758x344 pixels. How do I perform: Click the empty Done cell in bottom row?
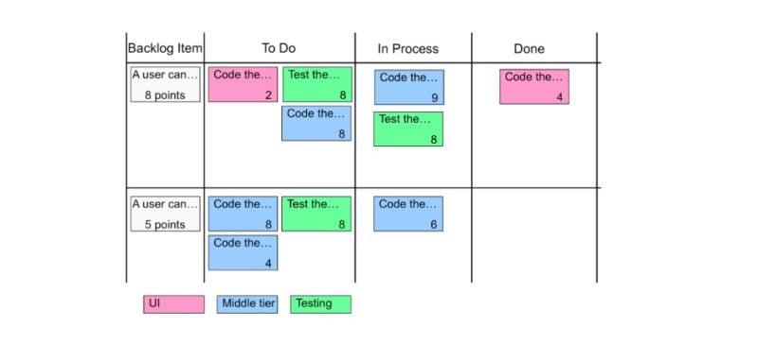click(x=534, y=235)
